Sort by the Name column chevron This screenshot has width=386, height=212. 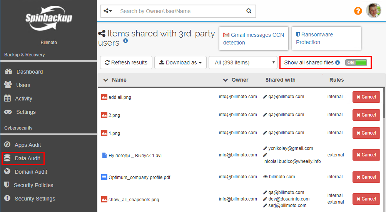[106, 80]
